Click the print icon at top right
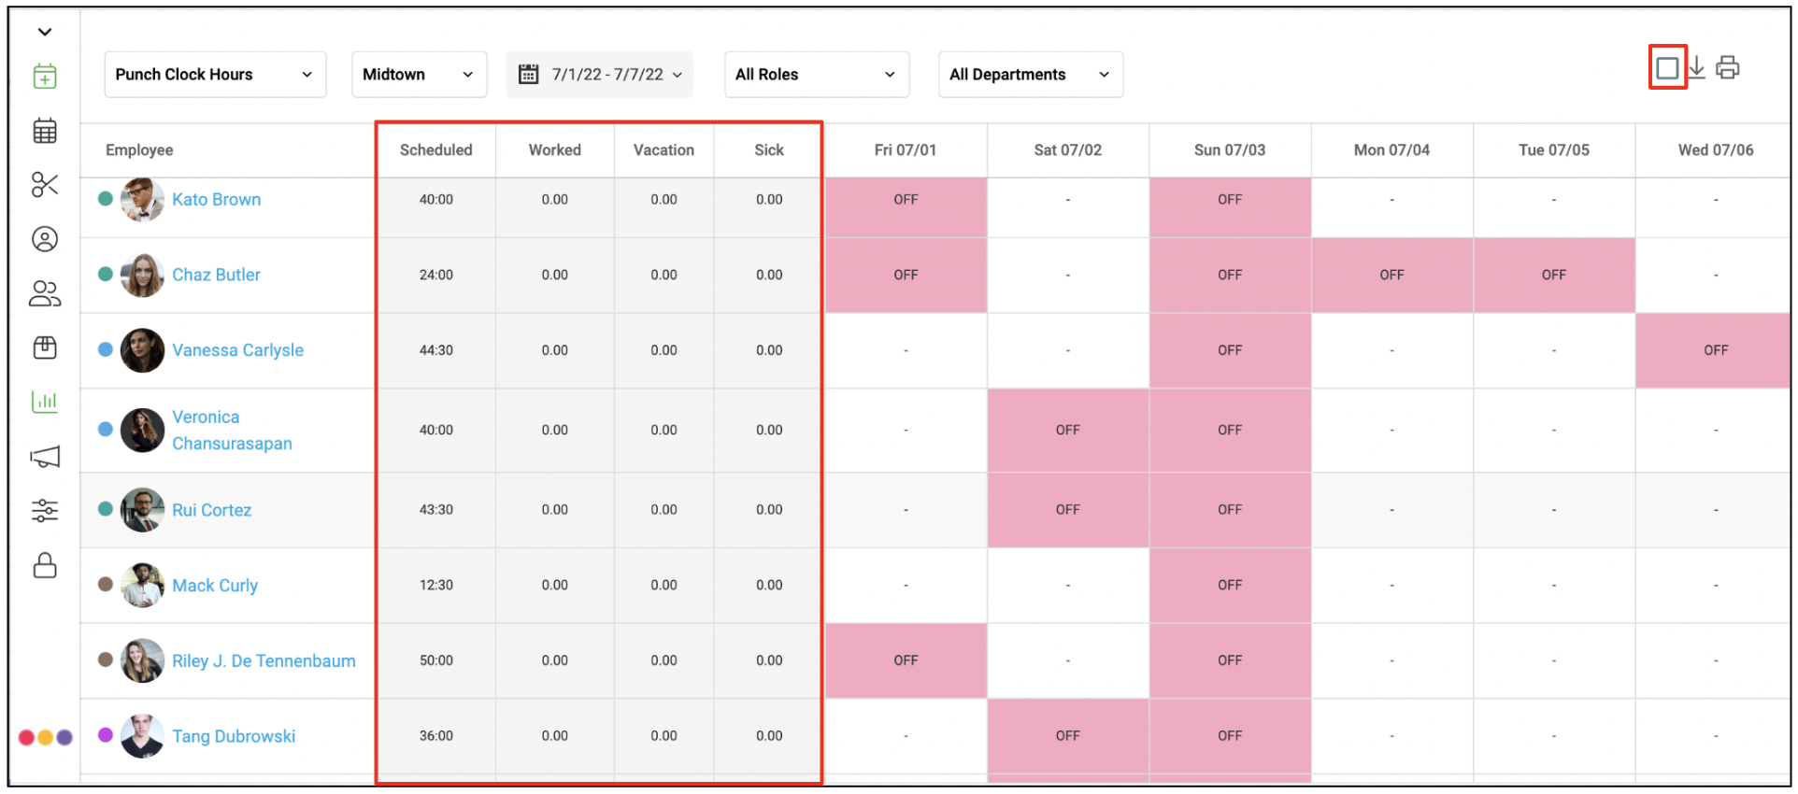Screen dimensions: 1798x794 [1728, 67]
